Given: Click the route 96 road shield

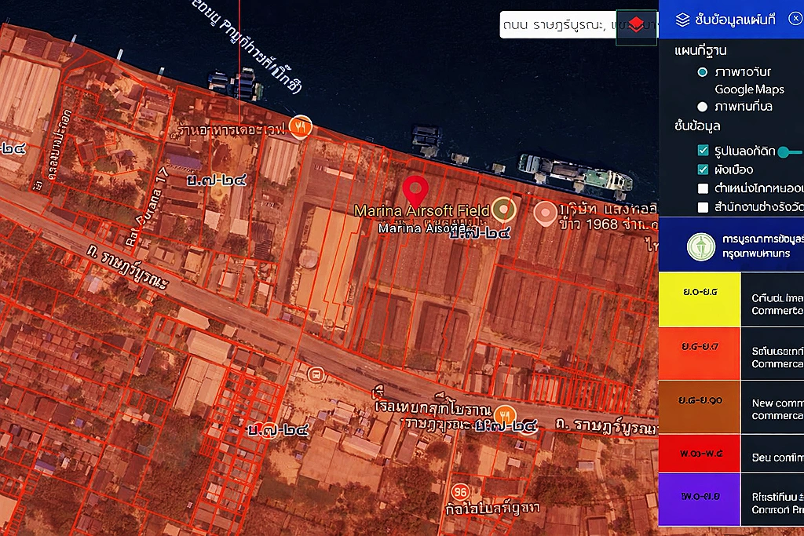Looking at the screenshot, I should [x=461, y=491].
